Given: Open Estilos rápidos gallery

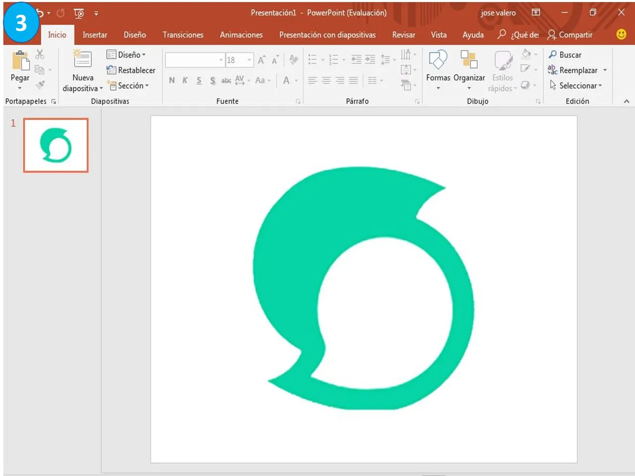Looking at the screenshot, I should 503,70.
